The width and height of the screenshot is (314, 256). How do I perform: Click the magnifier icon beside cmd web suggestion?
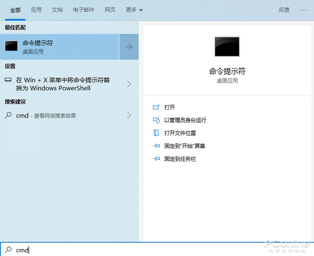pos(8,115)
